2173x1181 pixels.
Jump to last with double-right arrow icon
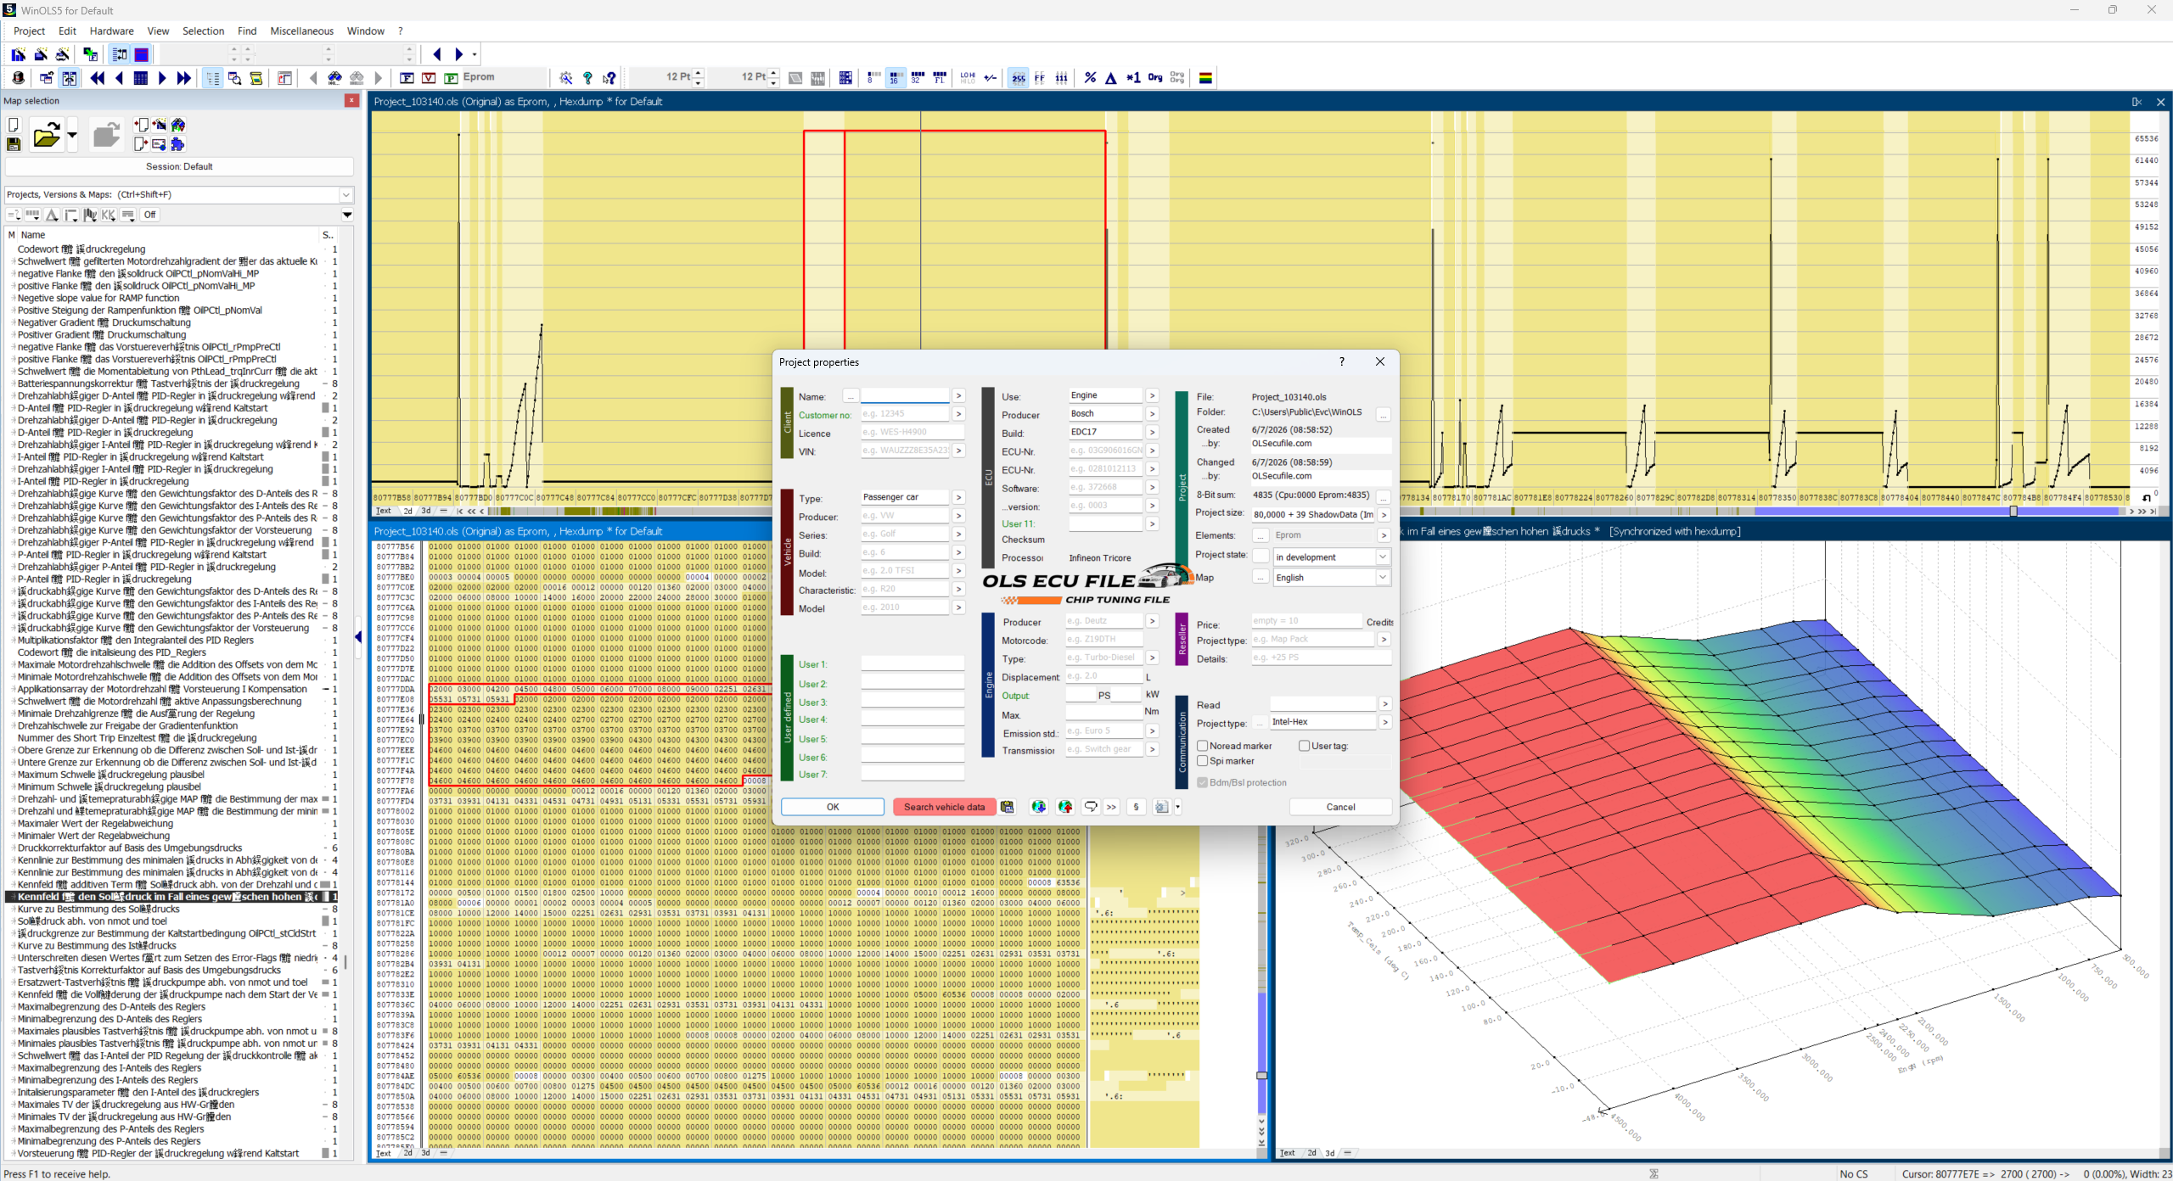[x=183, y=78]
